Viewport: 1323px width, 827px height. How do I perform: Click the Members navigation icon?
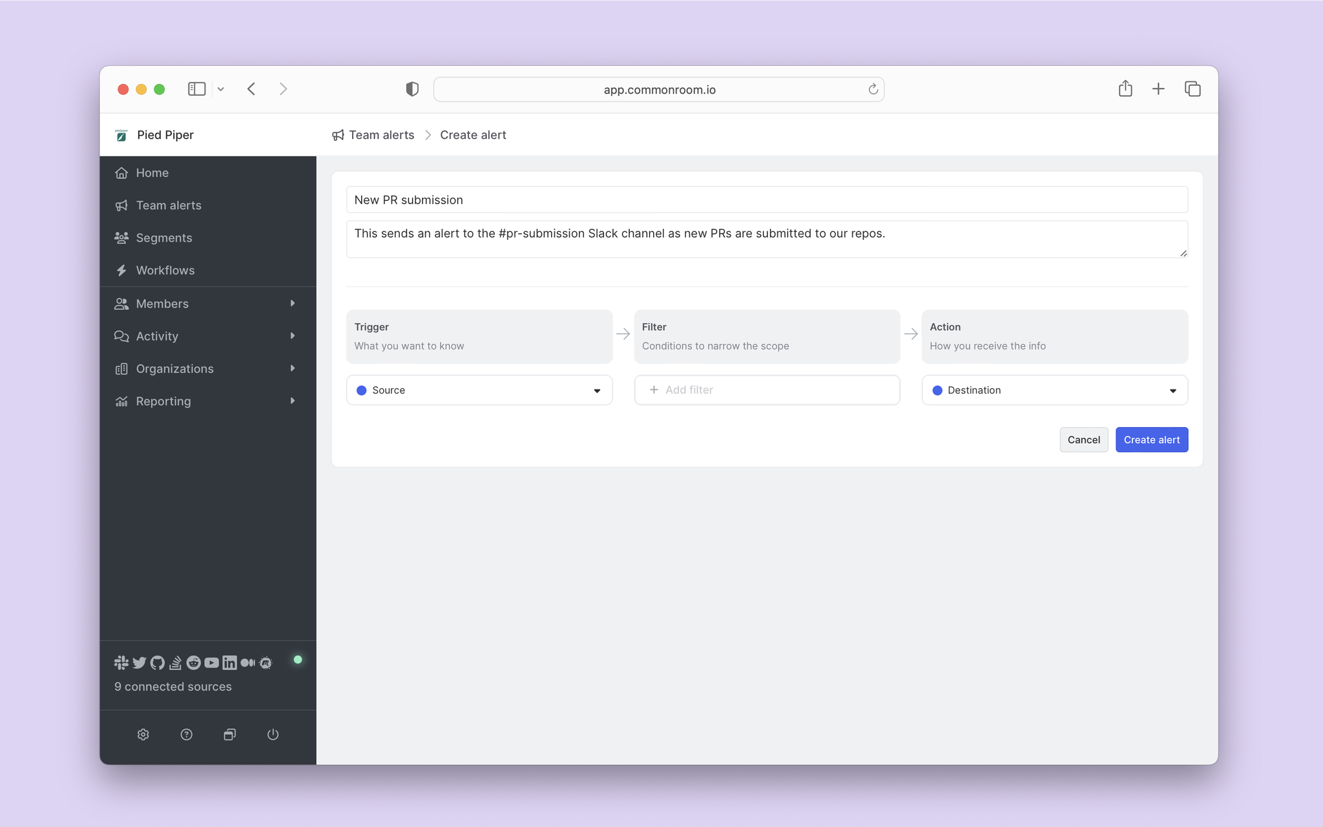tap(122, 303)
